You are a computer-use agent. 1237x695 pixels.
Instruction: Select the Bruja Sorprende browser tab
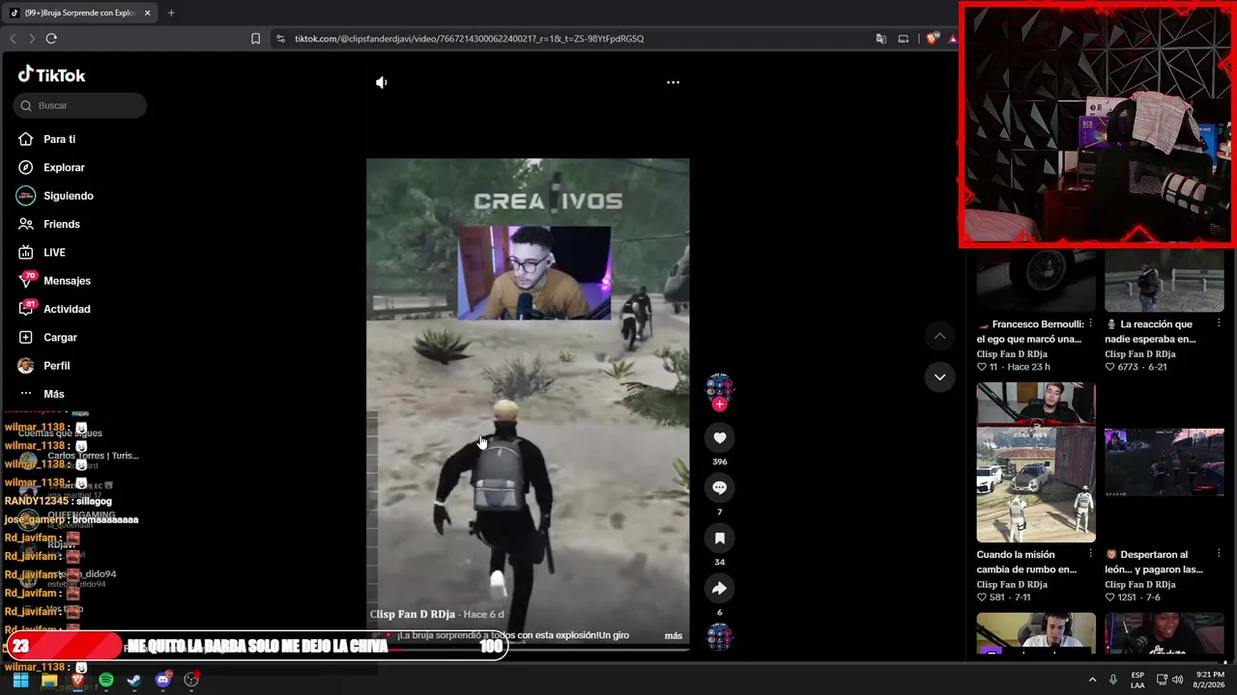pos(80,13)
